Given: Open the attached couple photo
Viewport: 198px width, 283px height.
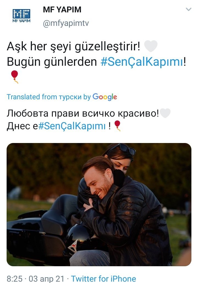Looking at the screenshot, I should (x=99, y=205).
